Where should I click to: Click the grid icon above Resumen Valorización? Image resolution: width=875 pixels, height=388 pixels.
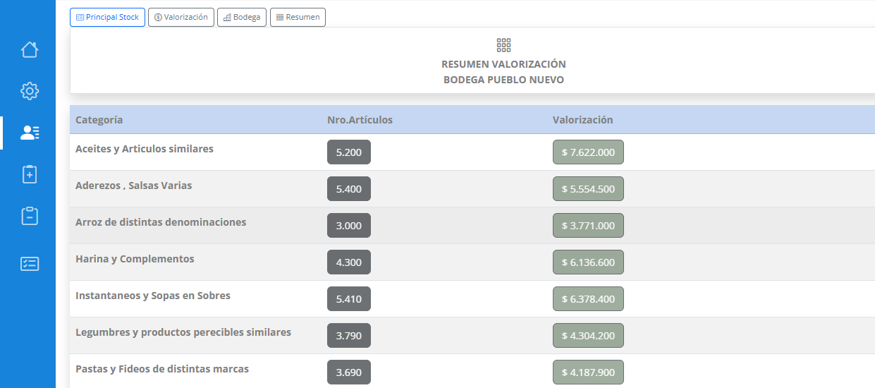(503, 45)
